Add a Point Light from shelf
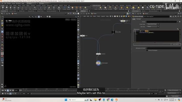 pos(100,8)
